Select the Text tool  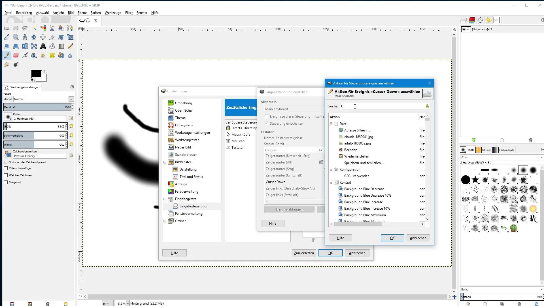(43, 46)
